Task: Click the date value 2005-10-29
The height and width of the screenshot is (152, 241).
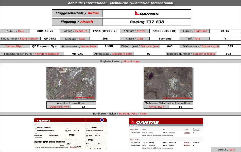Action: [x=45, y=31]
